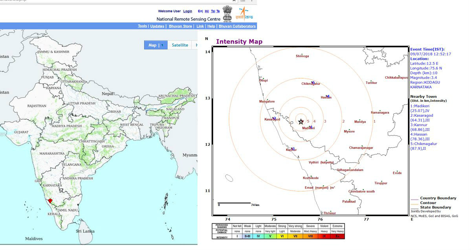The image size is (471, 250).
Task: Click the Magnitude:3.4 value
Action: point(423,78)
